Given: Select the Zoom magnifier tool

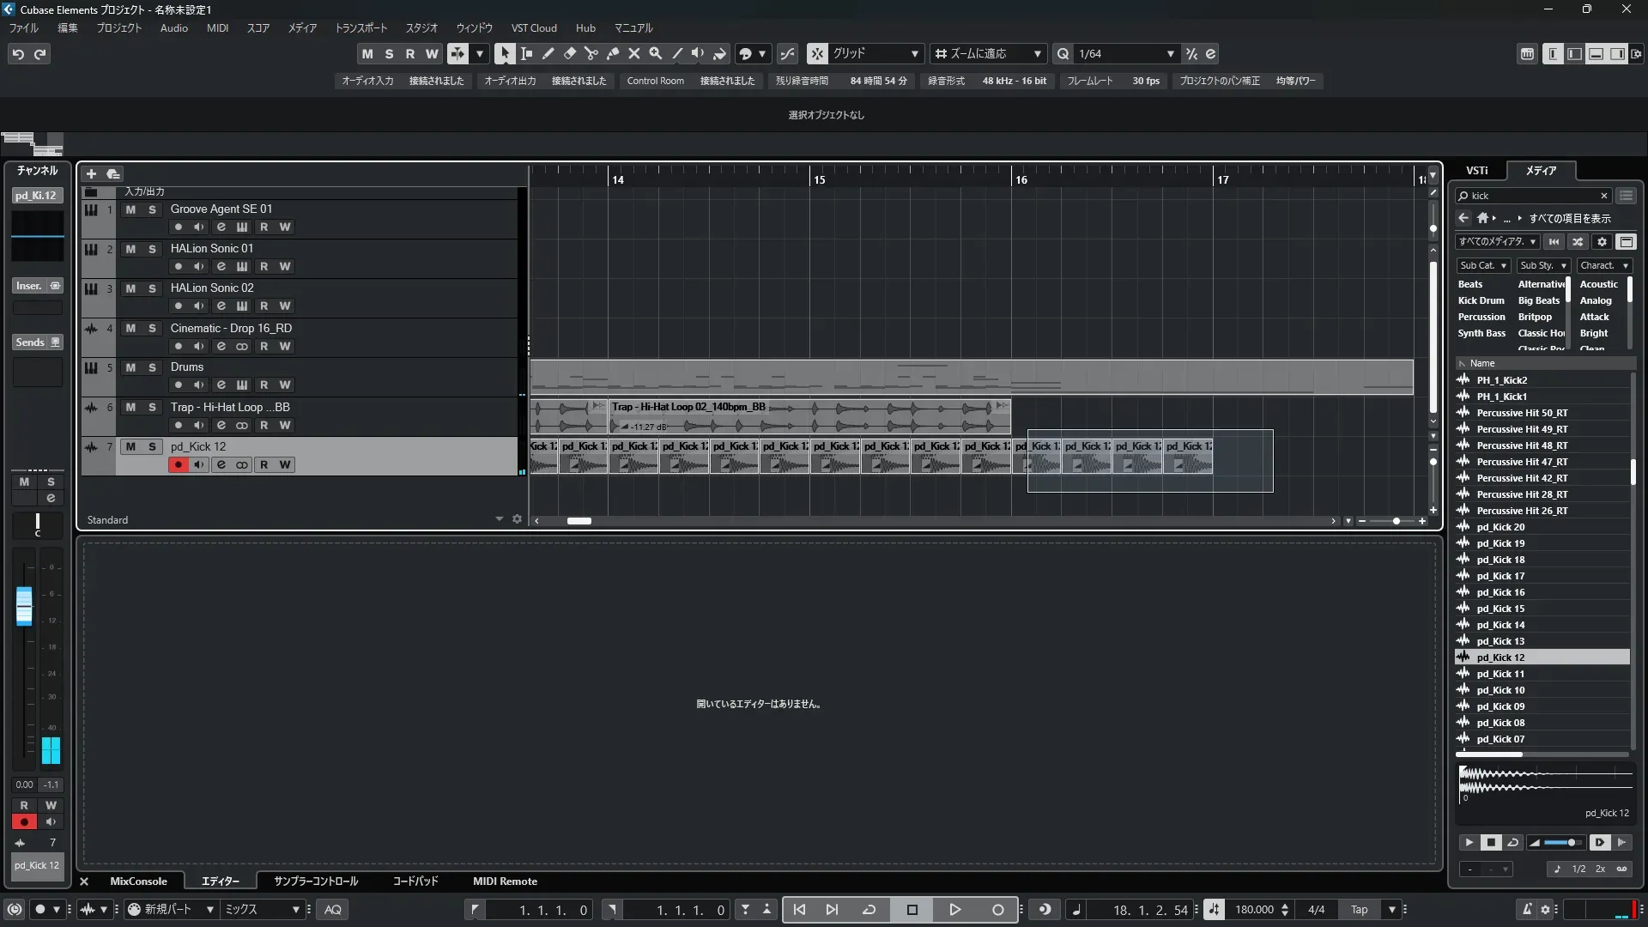Looking at the screenshot, I should click(655, 53).
